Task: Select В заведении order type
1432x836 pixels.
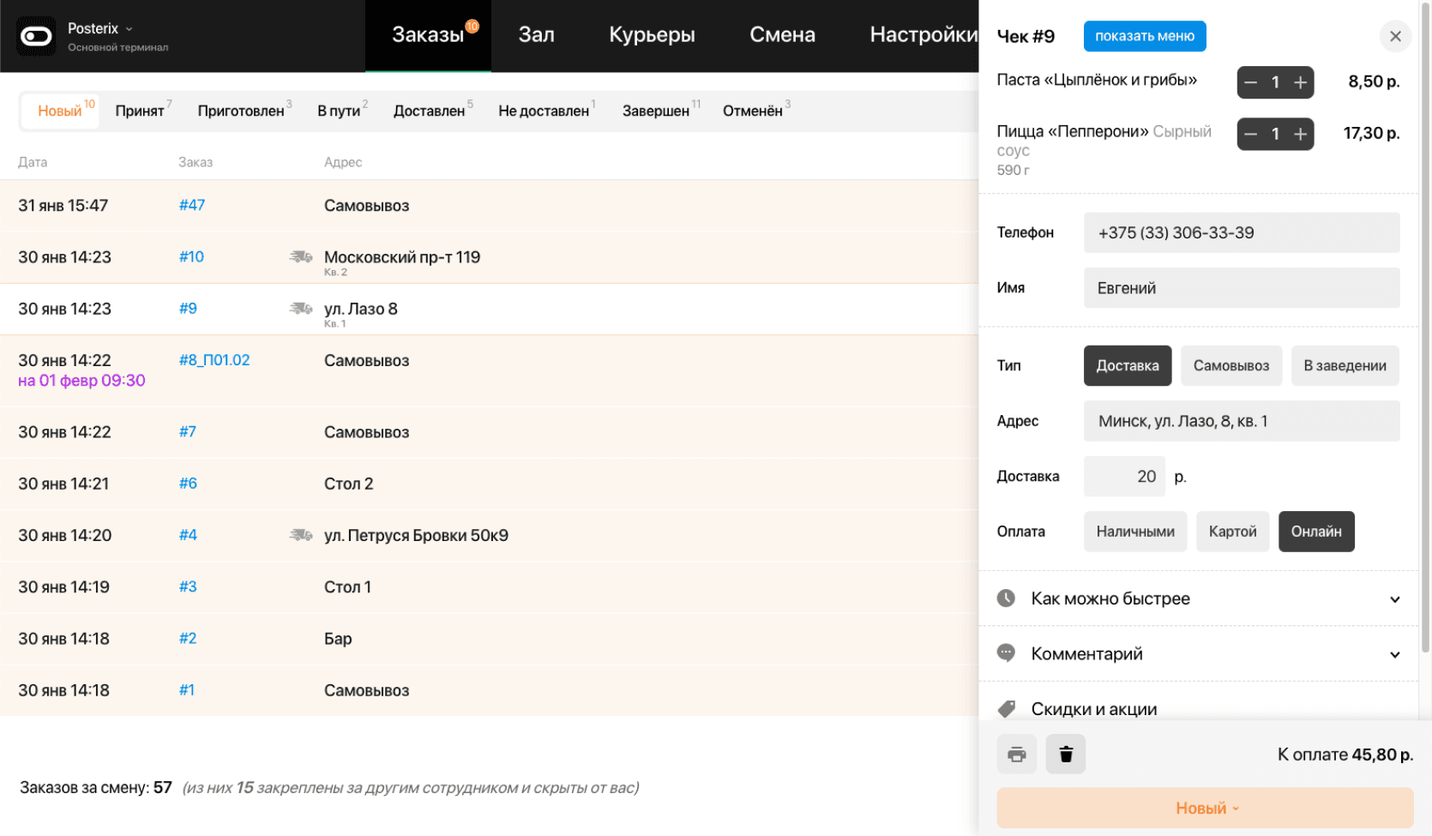Action: (x=1345, y=365)
